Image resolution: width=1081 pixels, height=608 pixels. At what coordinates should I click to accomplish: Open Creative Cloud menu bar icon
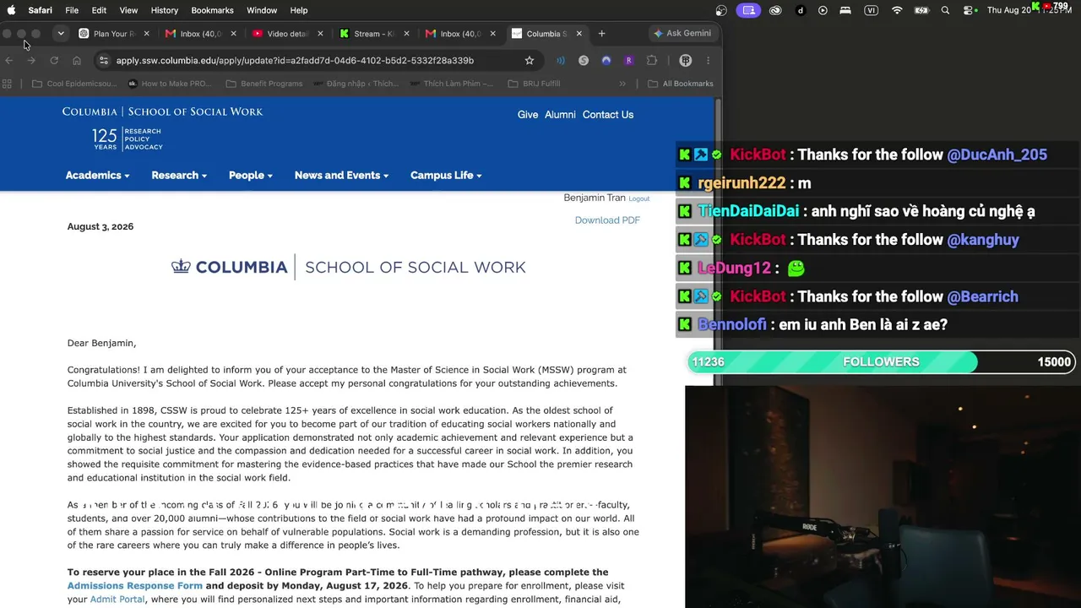click(775, 10)
